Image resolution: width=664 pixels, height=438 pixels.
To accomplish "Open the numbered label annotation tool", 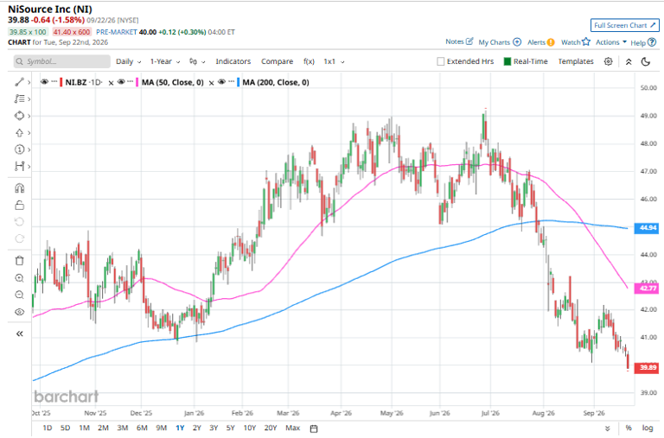I will (20, 149).
